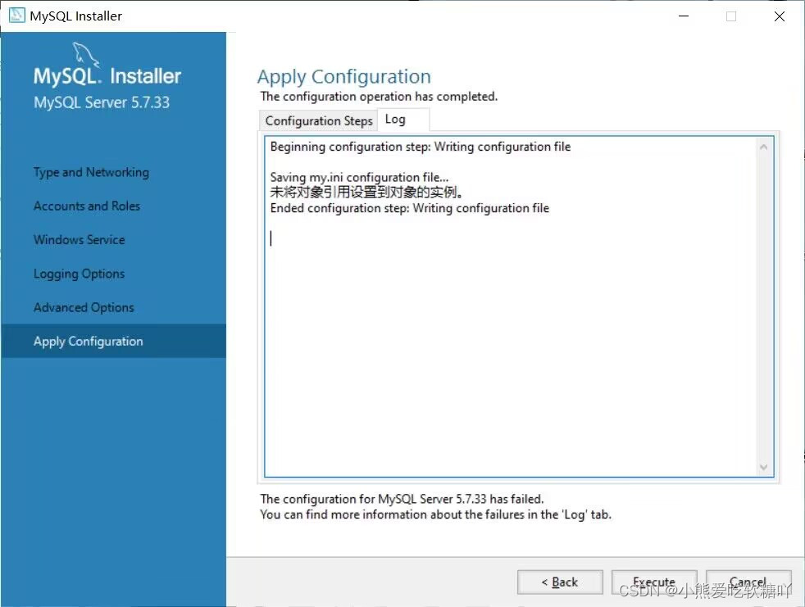
Task: Minimize the MySQL Installer window
Action: click(x=684, y=16)
